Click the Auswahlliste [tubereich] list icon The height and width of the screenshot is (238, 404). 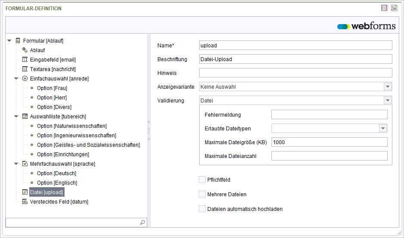tap(25, 116)
